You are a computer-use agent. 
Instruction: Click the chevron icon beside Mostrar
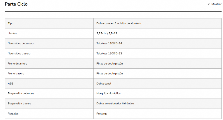(x=209, y=4)
